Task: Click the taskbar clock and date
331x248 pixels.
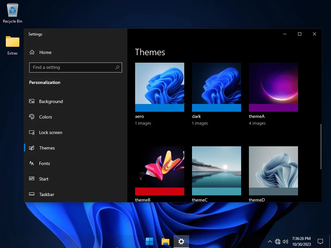Action: click(x=302, y=242)
